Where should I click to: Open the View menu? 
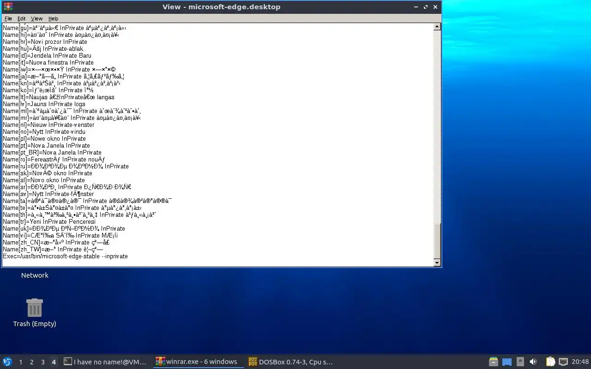(36, 18)
